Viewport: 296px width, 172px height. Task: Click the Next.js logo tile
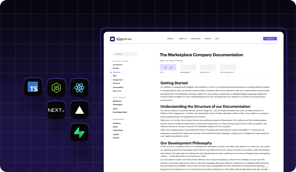click(x=56, y=110)
